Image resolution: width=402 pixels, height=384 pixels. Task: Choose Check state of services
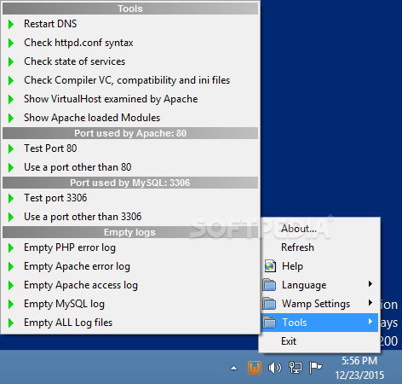130,61
